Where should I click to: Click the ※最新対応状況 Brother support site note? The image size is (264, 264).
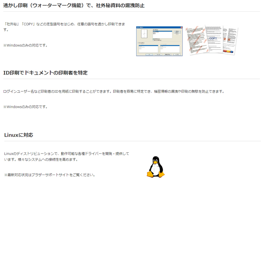pos(49,175)
